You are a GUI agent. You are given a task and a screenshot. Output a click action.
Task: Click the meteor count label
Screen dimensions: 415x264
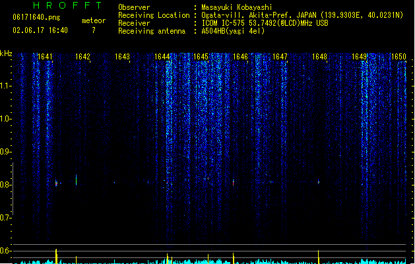94,20
